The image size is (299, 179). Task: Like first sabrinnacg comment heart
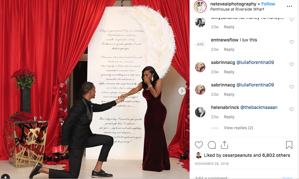tap(292, 64)
